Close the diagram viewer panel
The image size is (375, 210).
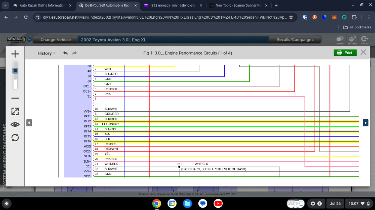[x=363, y=52]
